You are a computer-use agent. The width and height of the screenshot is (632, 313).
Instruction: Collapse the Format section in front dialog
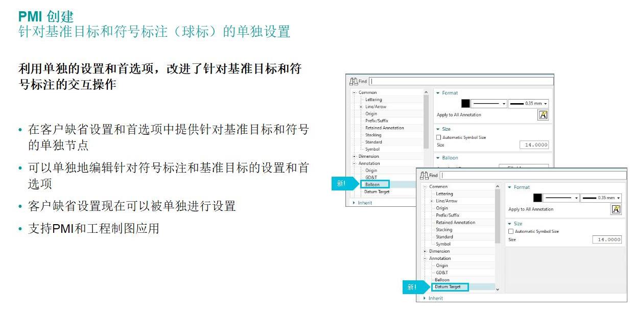[510, 187]
